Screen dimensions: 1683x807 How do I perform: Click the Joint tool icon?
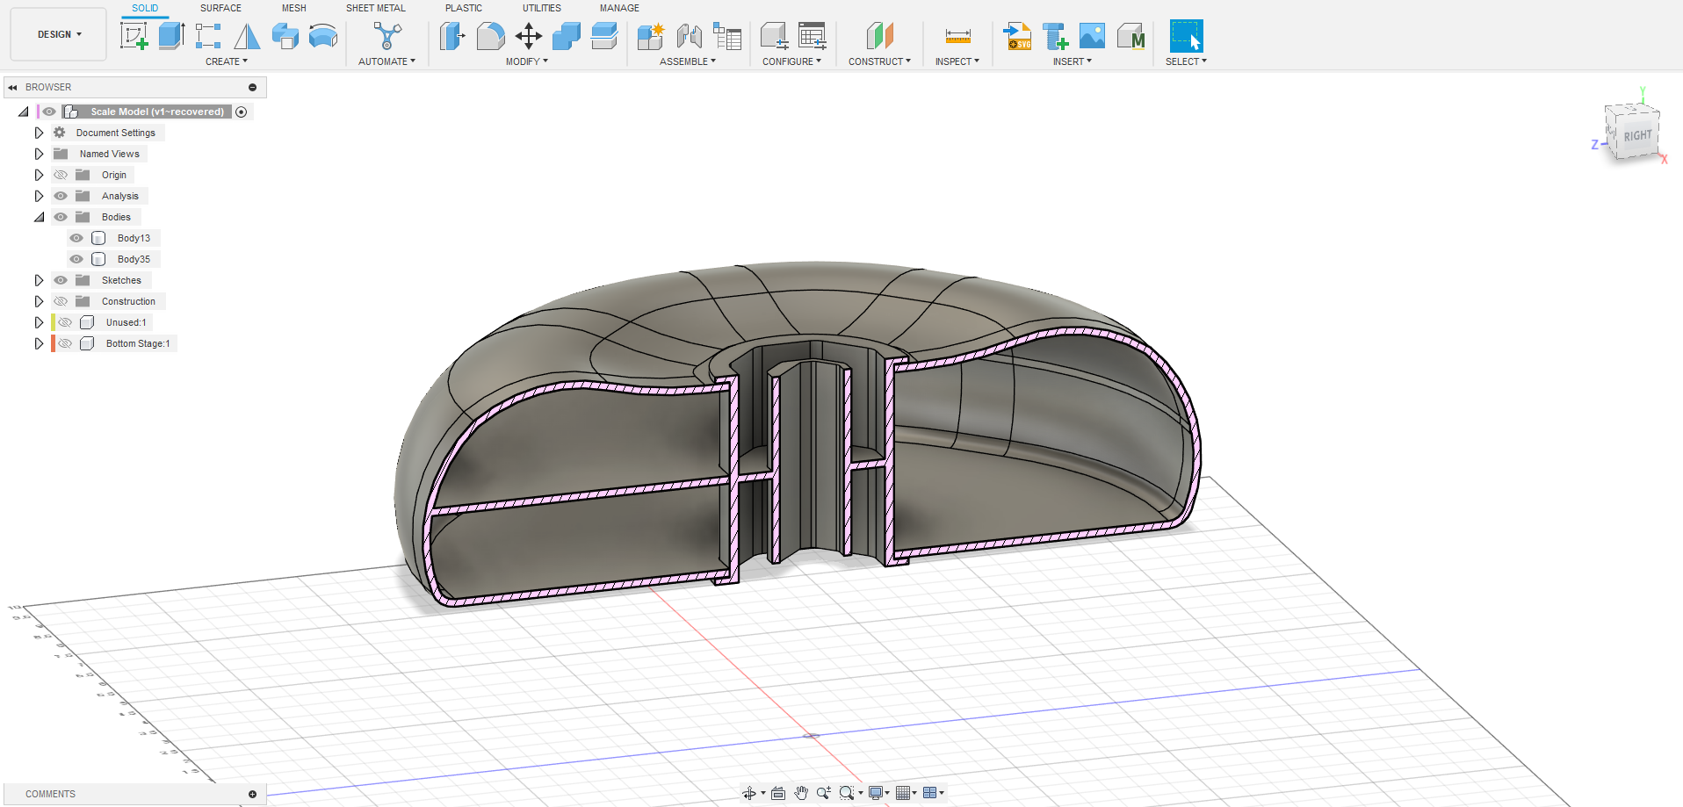pyautogui.click(x=689, y=36)
